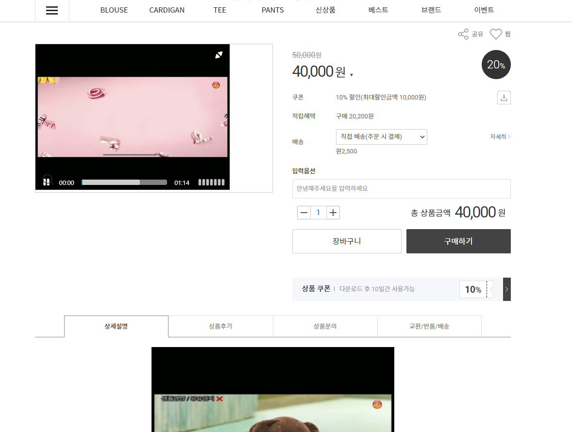Click the pink candy video frame
The image size is (572, 432).
133,117
